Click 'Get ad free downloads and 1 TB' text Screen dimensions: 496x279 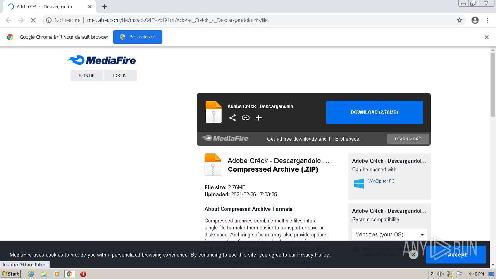[x=313, y=139]
